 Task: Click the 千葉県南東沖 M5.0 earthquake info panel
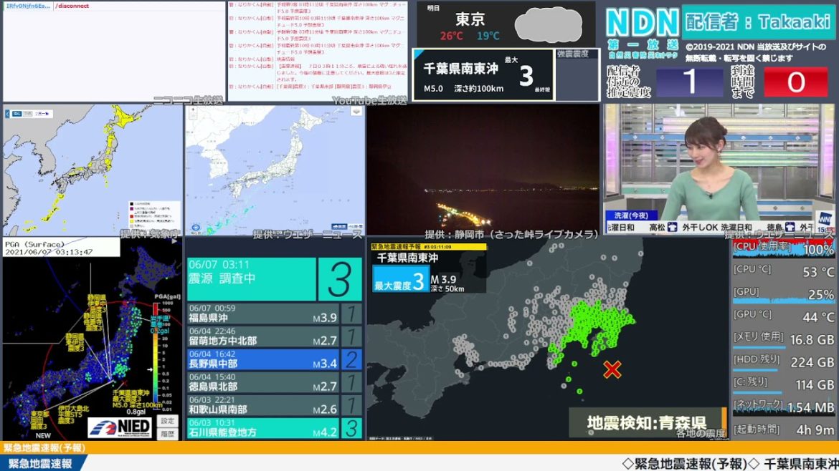click(x=482, y=75)
